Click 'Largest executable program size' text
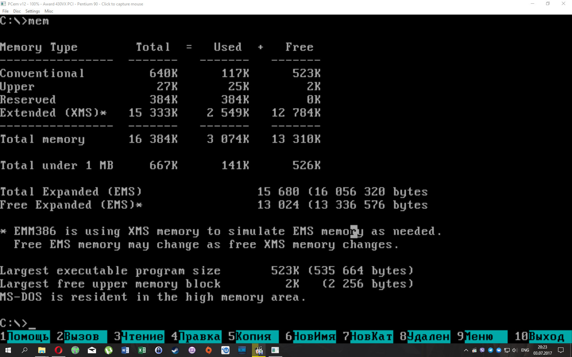This screenshot has width=572, height=357. pyautogui.click(x=110, y=271)
